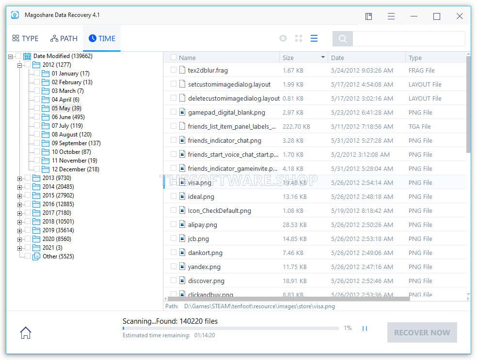The width and height of the screenshot is (477, 360).
Task: Click the 06 June folder icon
Action: coord(46,117)
